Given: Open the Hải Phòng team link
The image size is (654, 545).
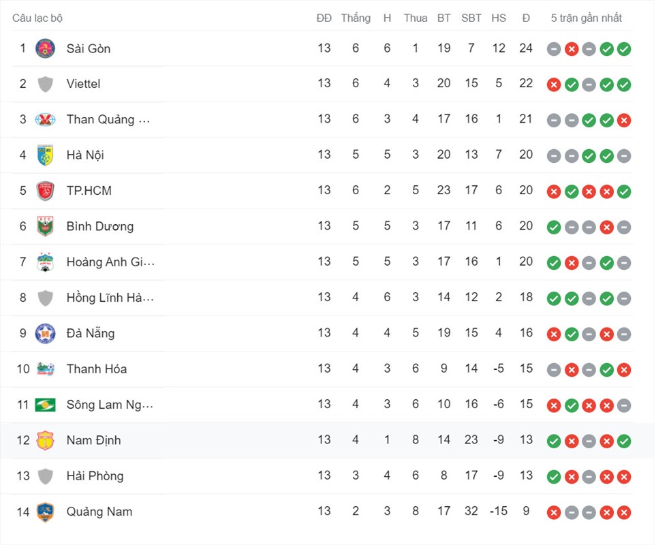Looking at the screenshot, I should coord(95,476).
